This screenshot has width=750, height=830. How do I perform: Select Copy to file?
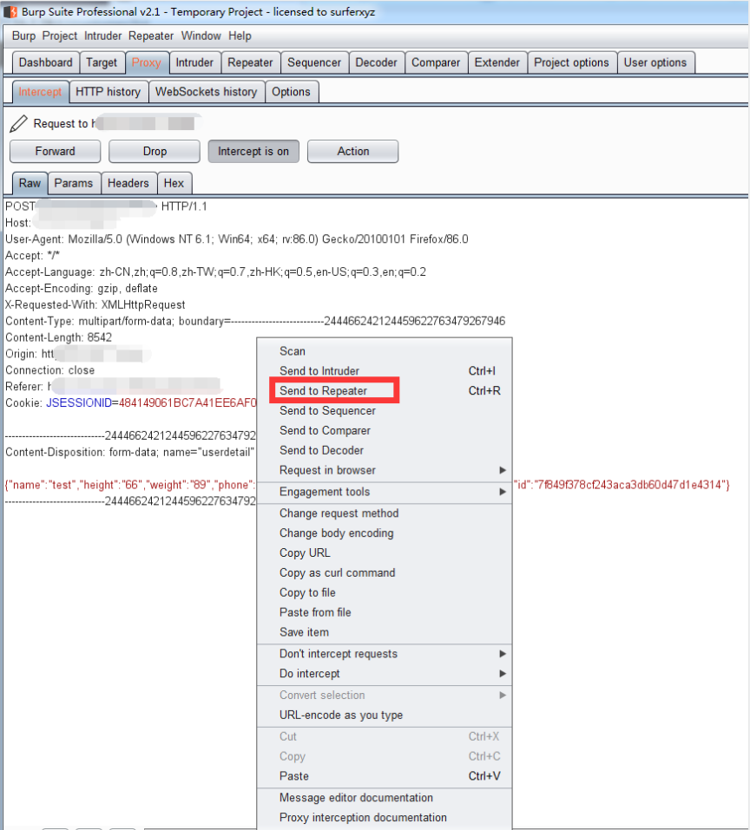[x=385, y=593]
